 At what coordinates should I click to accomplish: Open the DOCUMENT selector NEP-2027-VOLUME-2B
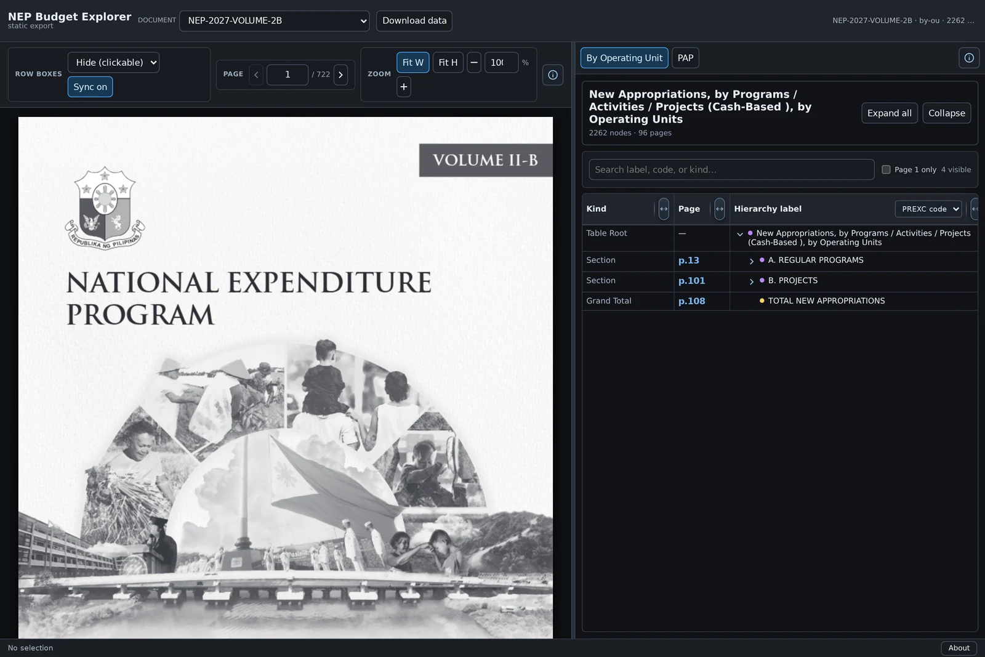275,20
